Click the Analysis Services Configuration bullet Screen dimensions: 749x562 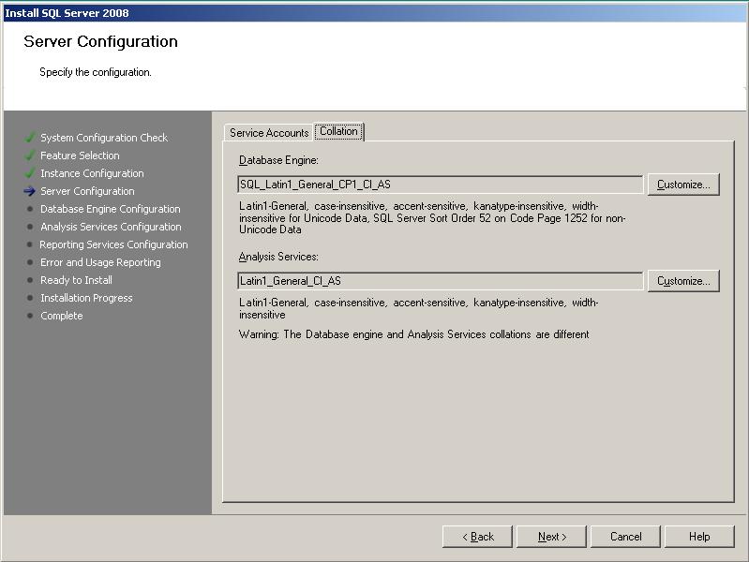tap(30, 227)
